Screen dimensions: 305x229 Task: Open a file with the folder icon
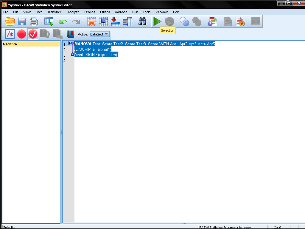[10, 21]
